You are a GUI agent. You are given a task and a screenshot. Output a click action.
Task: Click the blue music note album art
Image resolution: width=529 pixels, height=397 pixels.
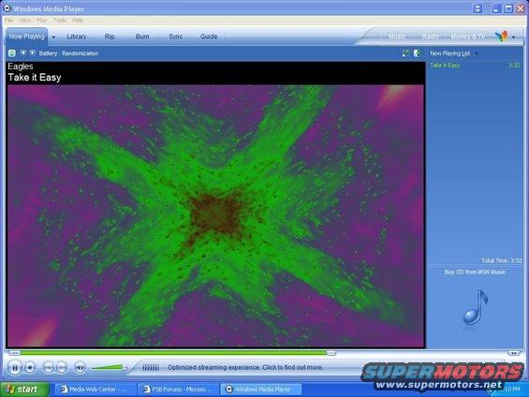click(476, 308)
